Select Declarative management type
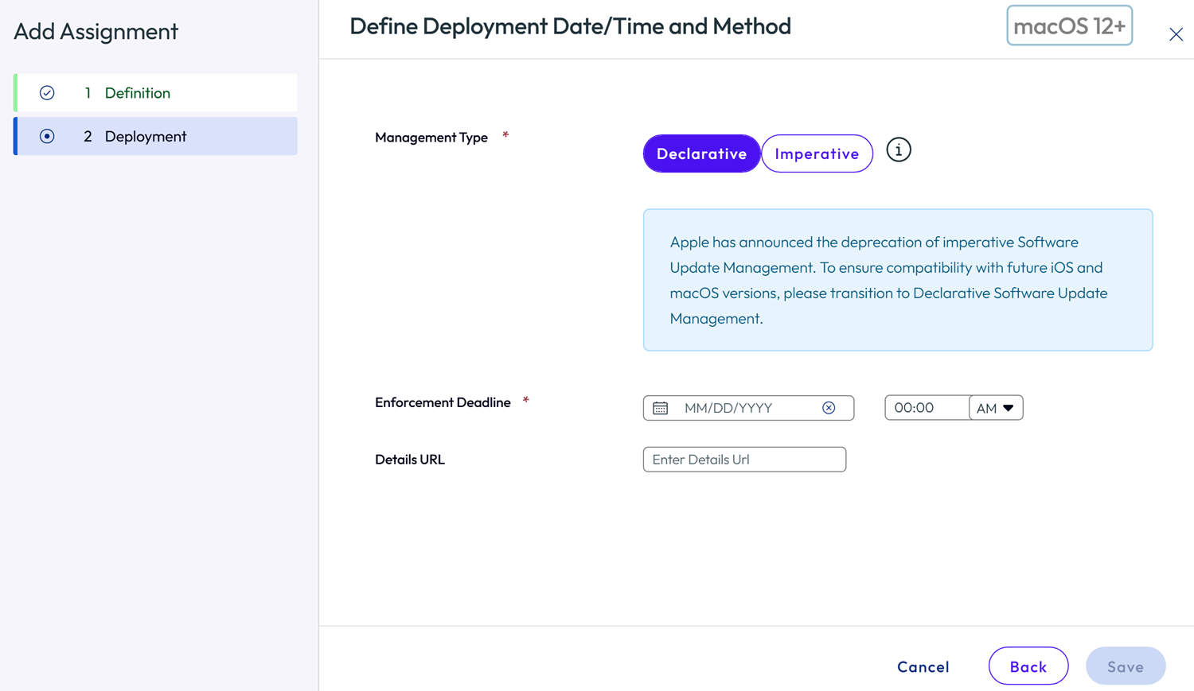 (701, 153)
